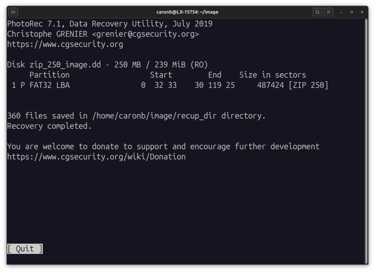
Task: Maximize the terminal window
Action: [352, 12]
